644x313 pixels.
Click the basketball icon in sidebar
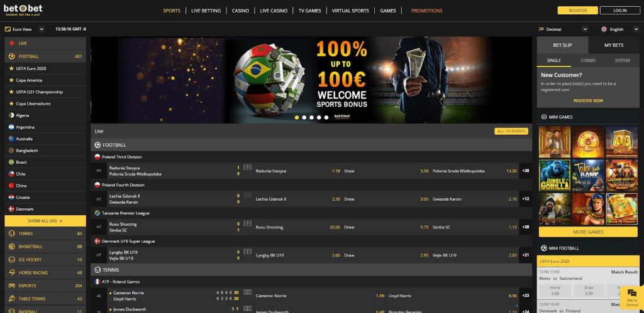(x=11, y=247)
